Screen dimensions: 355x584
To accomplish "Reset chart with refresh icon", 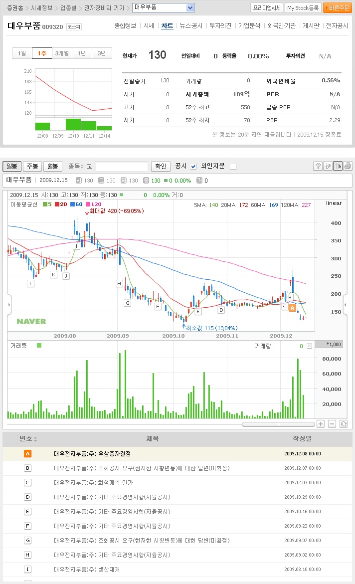I will click(x=344, y=424).
